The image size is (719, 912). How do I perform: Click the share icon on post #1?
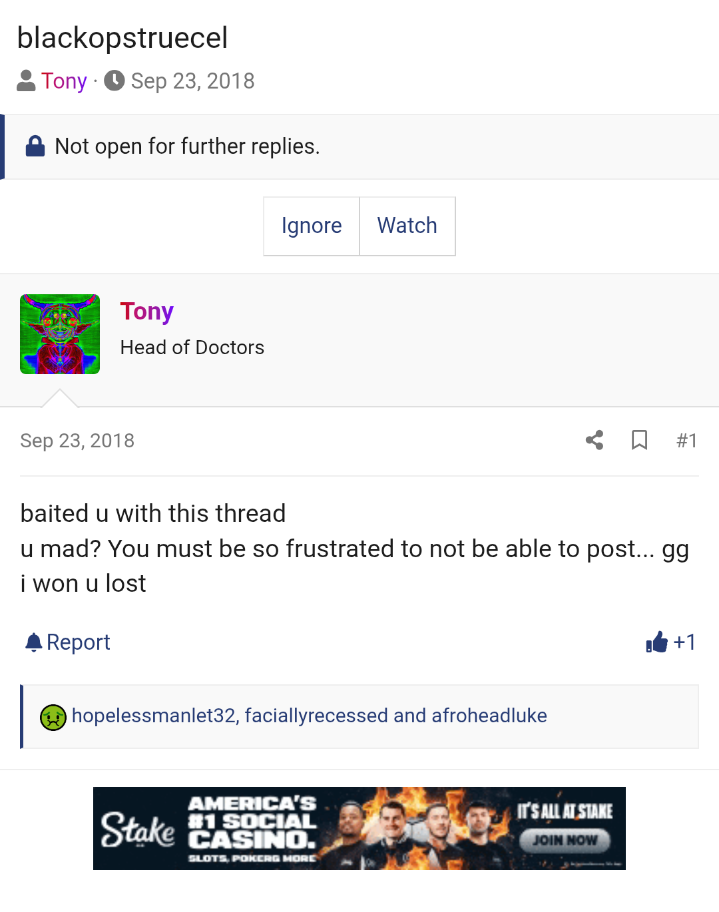[x=595, y=440]
